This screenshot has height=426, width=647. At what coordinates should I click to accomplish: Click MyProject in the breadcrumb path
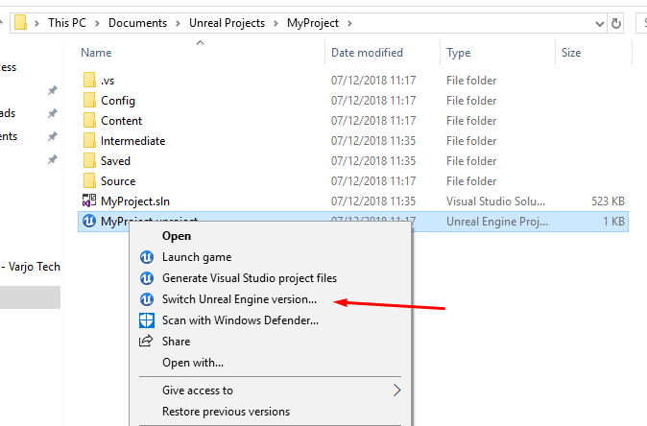pyautogui.click(x=313, y=23)
